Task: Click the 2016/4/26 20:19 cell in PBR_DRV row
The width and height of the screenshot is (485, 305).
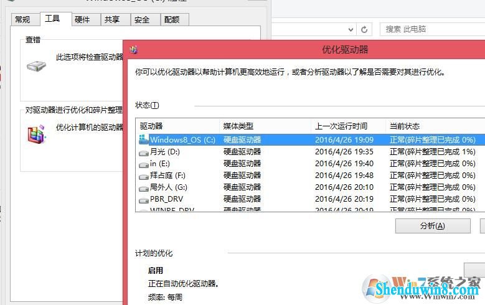Action: tap(344, 199)
